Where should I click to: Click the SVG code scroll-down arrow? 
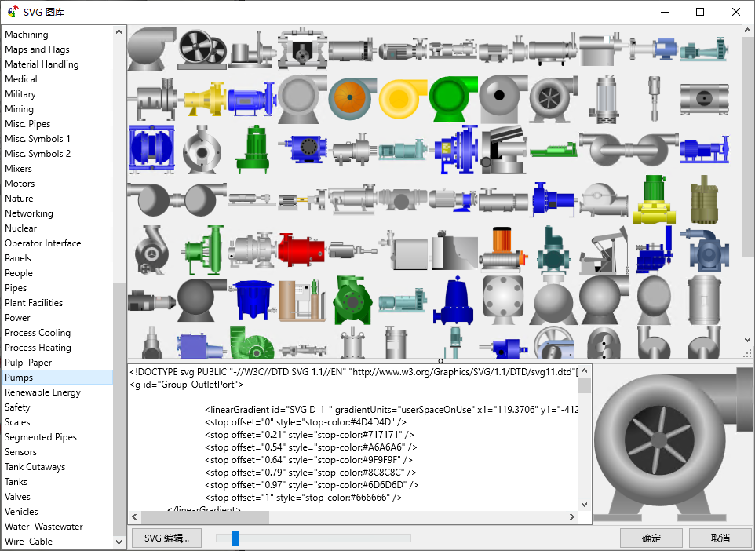[x=584, y=505]
